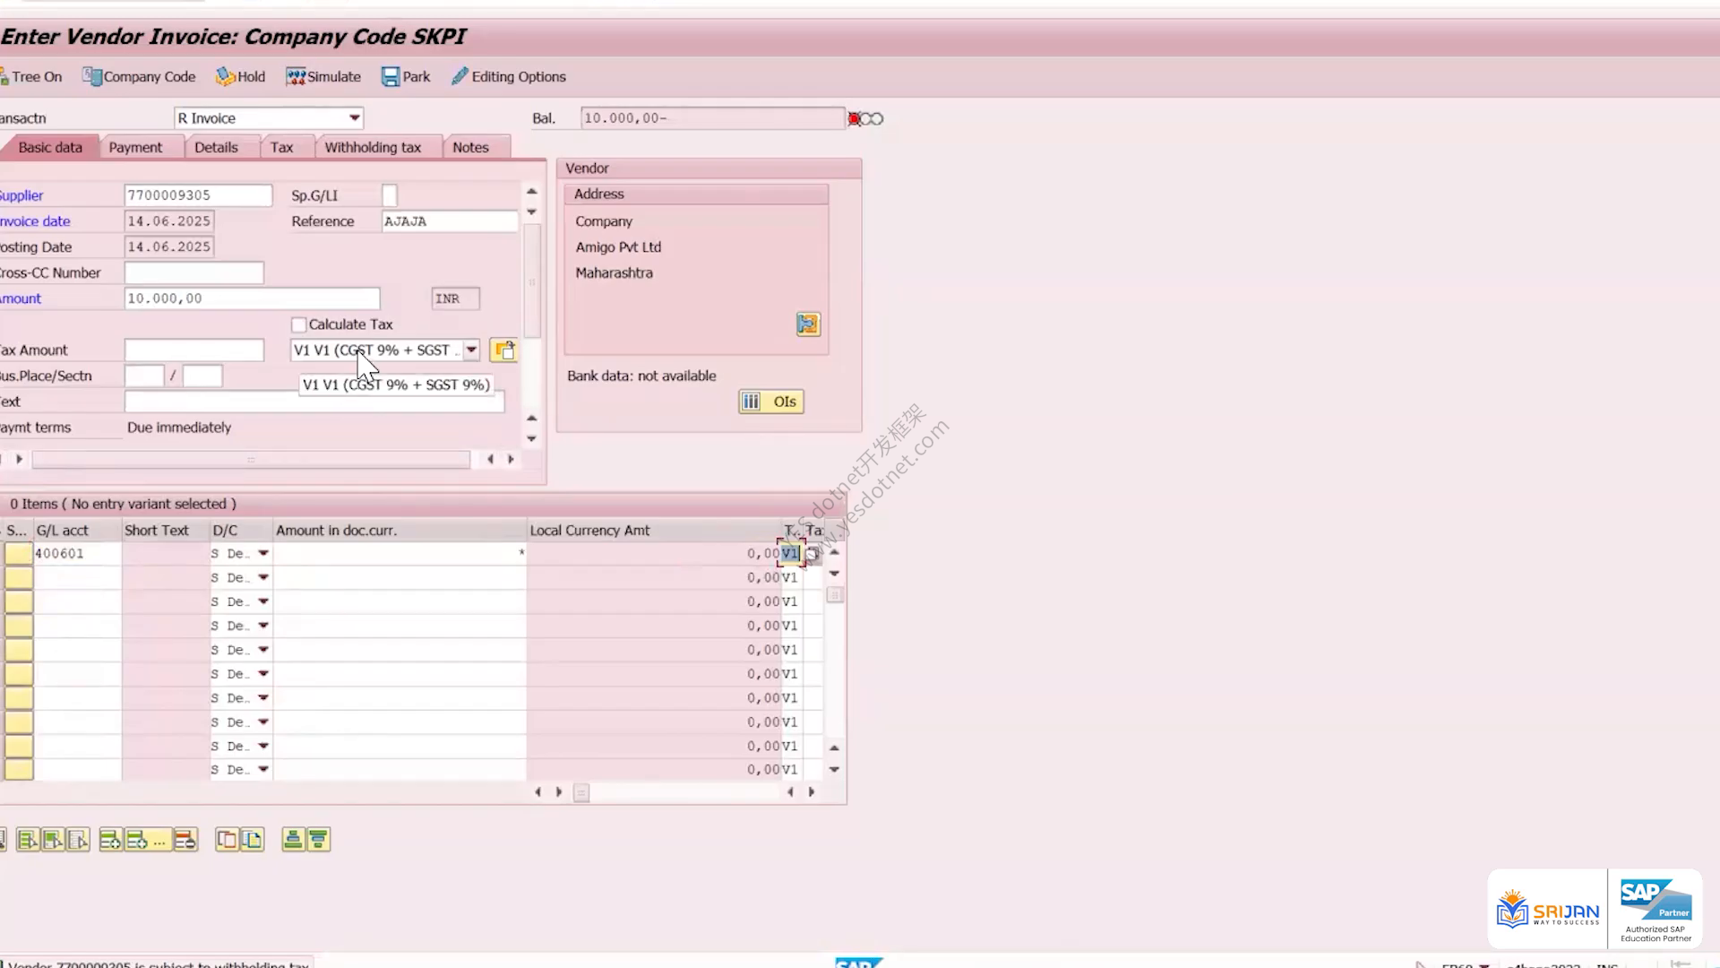Screen dimensions: 1720x968
Task: Sort items in ascending order
Action: click(293, 840)
